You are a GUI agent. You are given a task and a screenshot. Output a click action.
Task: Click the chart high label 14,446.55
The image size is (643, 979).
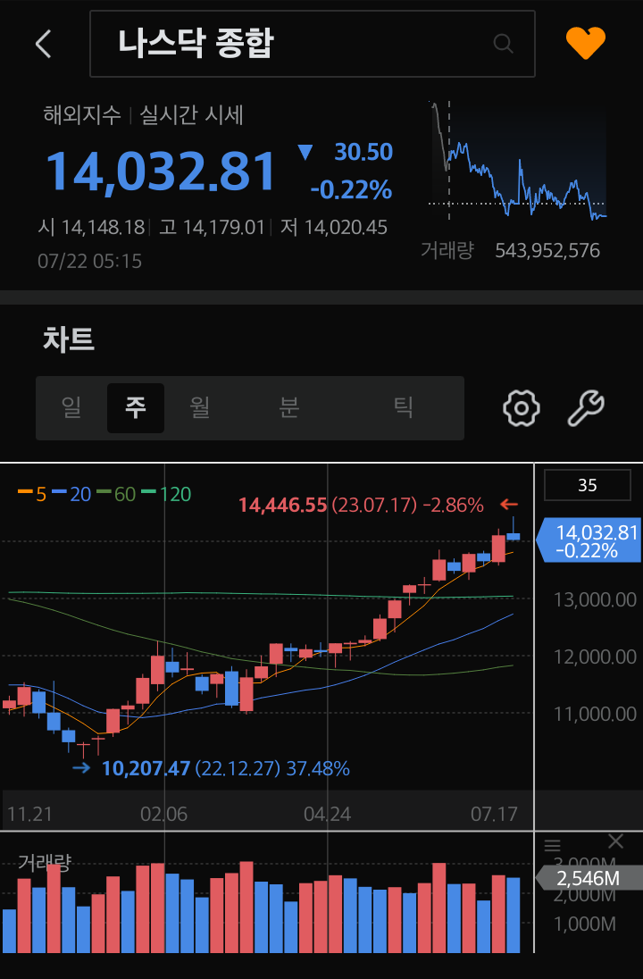click(283, 505)
